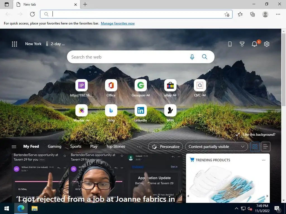Switch feed to grid view
This screenshot has height=214, width=286.
pyautogui.click(x=255, y=147)
